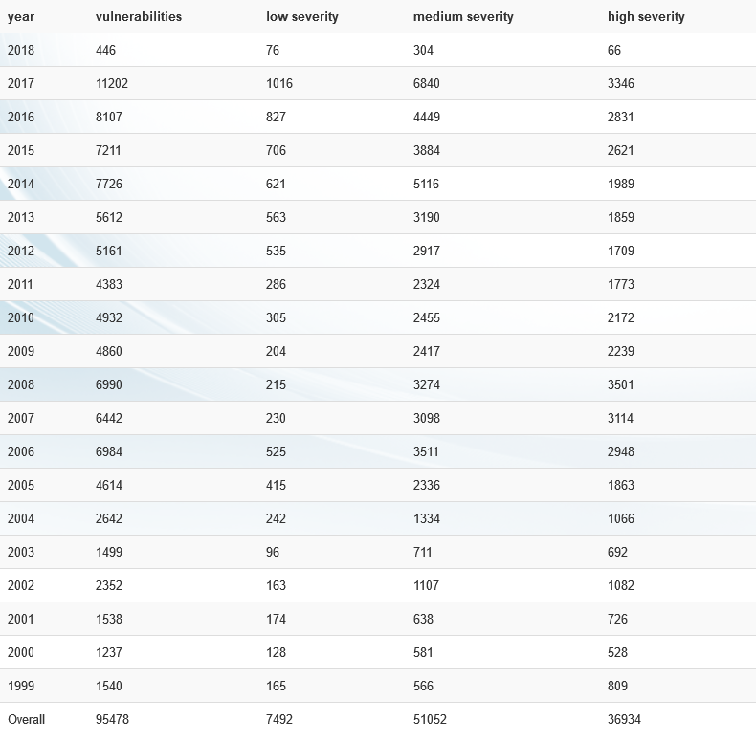Screen dimensions: 756x744
Task: Select the 2007 medium severity value 3098
Action: (x=427, y=418)
